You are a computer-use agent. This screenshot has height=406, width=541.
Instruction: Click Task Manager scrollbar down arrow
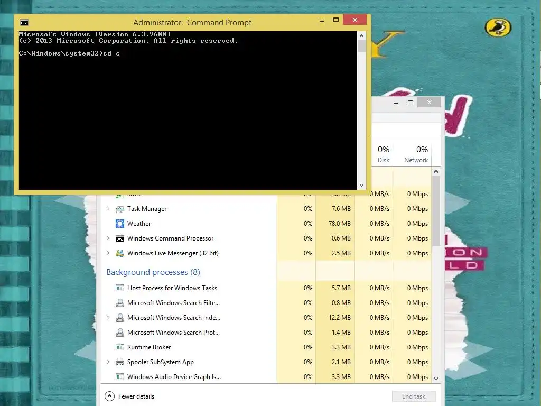click(x=436, y=379)
